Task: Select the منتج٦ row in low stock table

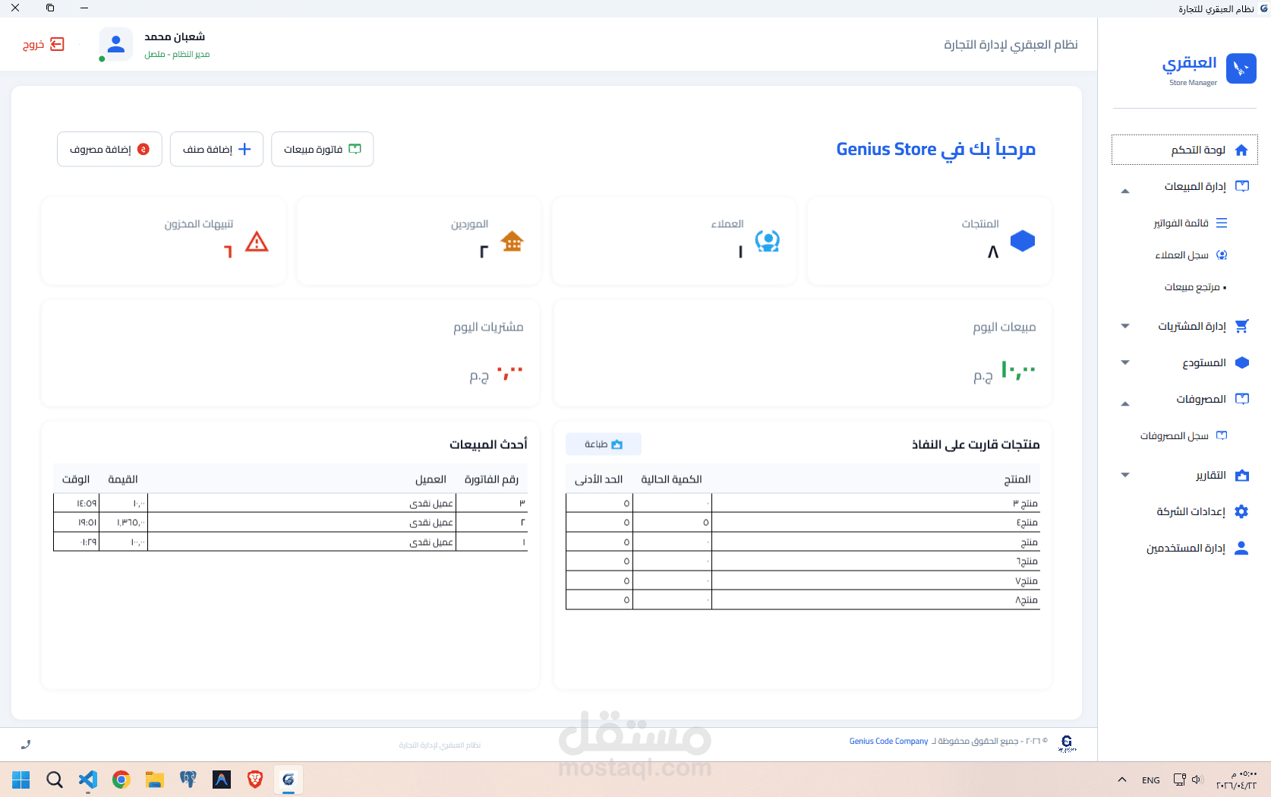Action: [x=803, y=561]
